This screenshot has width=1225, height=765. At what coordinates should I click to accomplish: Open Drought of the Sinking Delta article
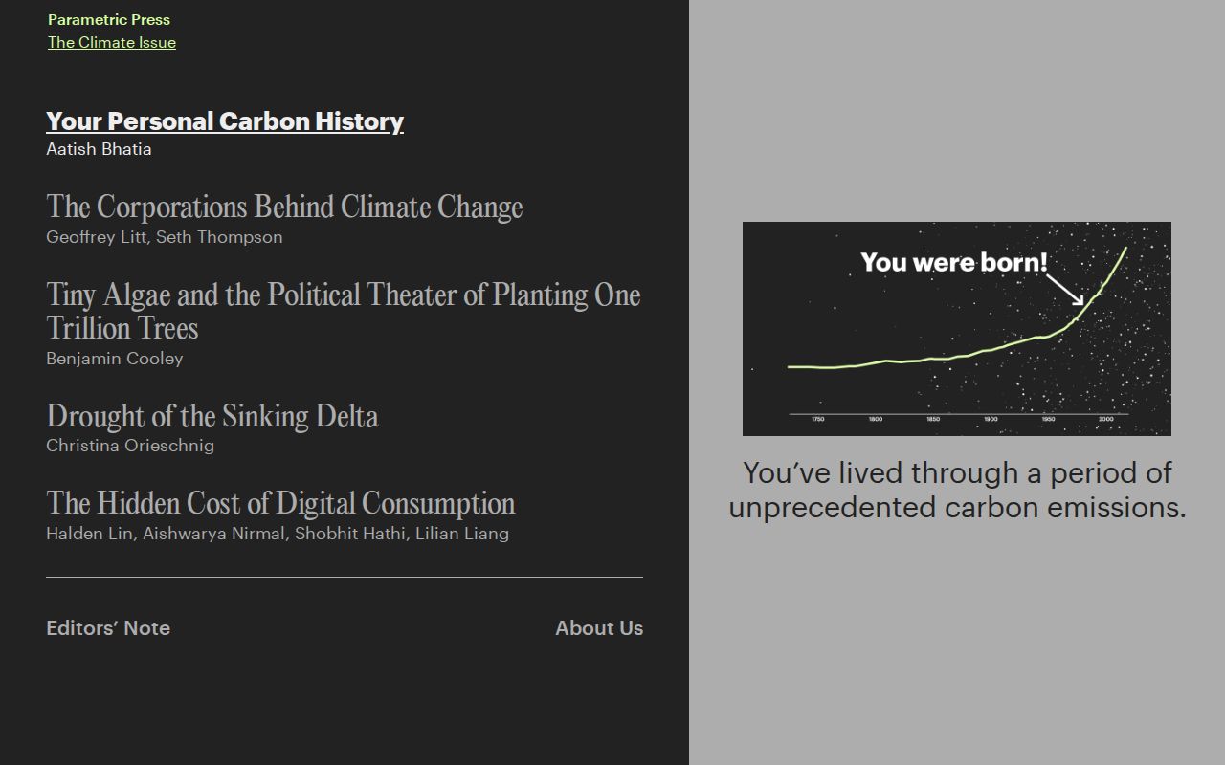(x=212, y=416)
